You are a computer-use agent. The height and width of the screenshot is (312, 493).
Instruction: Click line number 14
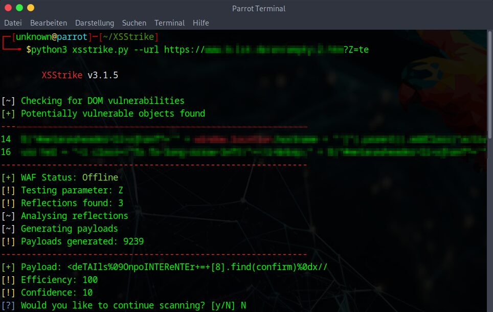tap(6, 139)
